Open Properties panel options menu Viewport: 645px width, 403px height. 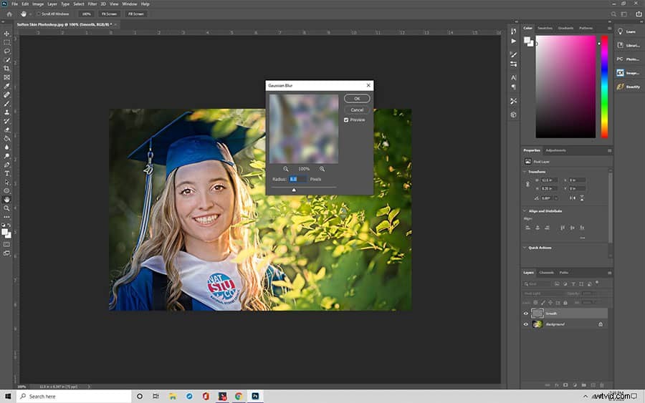(x=609, y=151)
